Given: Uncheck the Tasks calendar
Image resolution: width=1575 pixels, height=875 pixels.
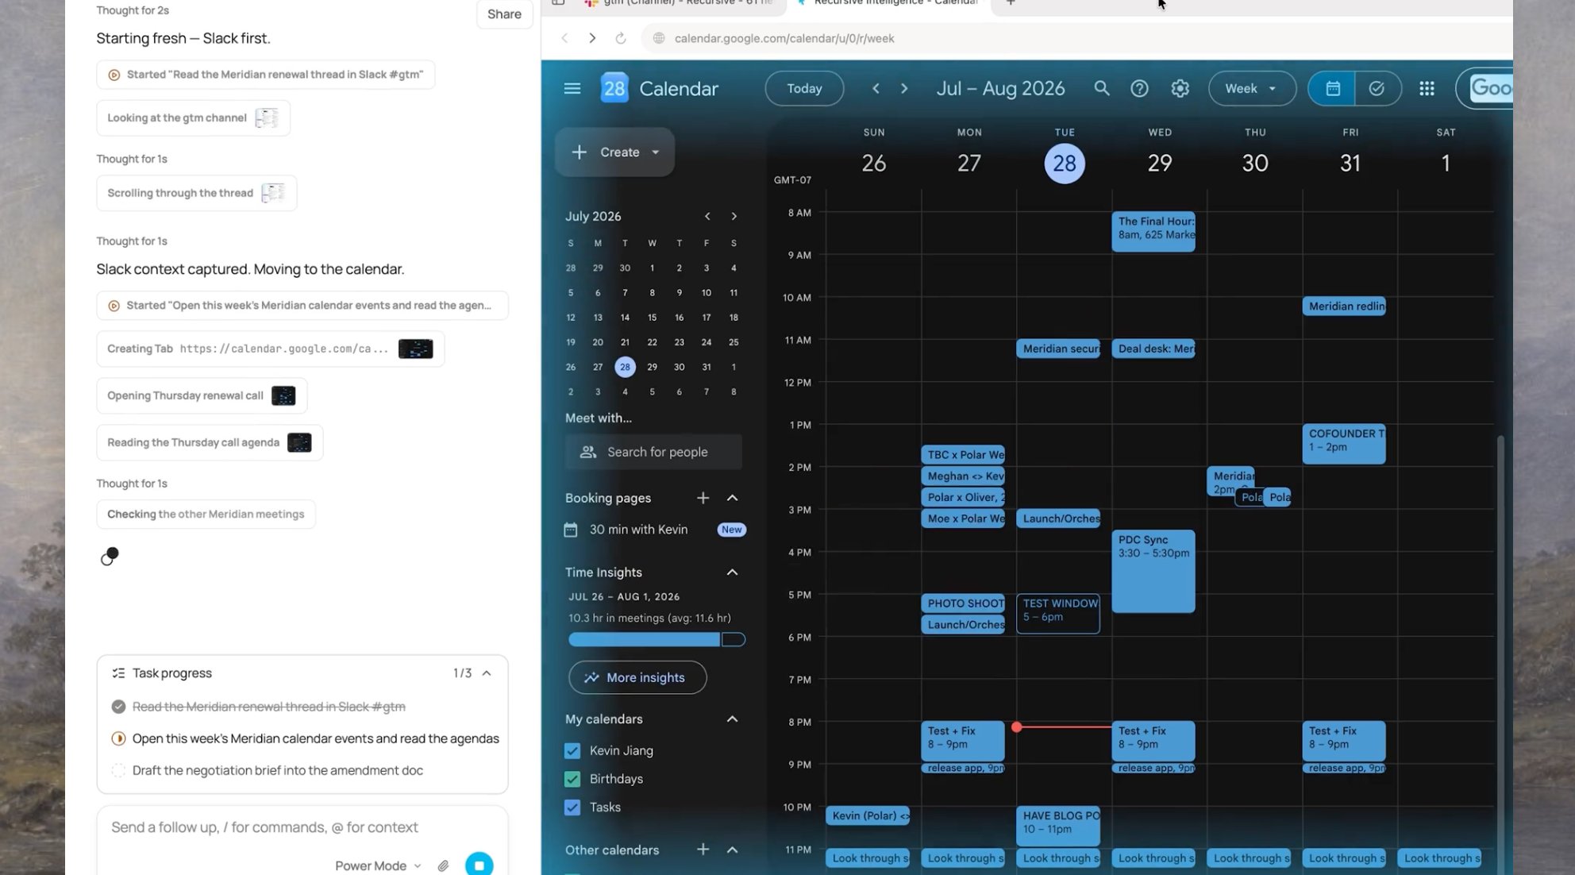Looking at the screenshot, I should pyautogui.click(x=572, y=808).
